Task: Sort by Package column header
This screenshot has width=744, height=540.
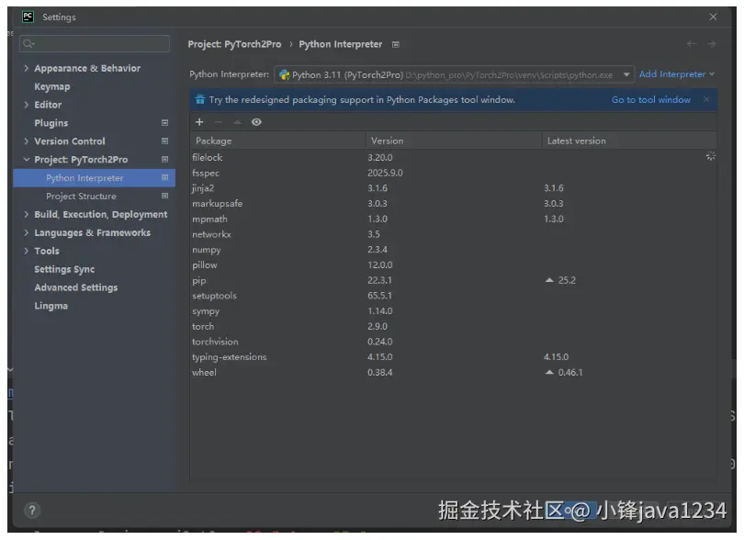Action: (278, 141)
